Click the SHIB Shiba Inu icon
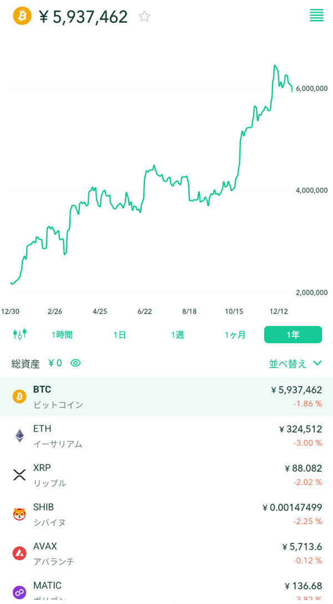The image size is (333, 604). [19, 514]
